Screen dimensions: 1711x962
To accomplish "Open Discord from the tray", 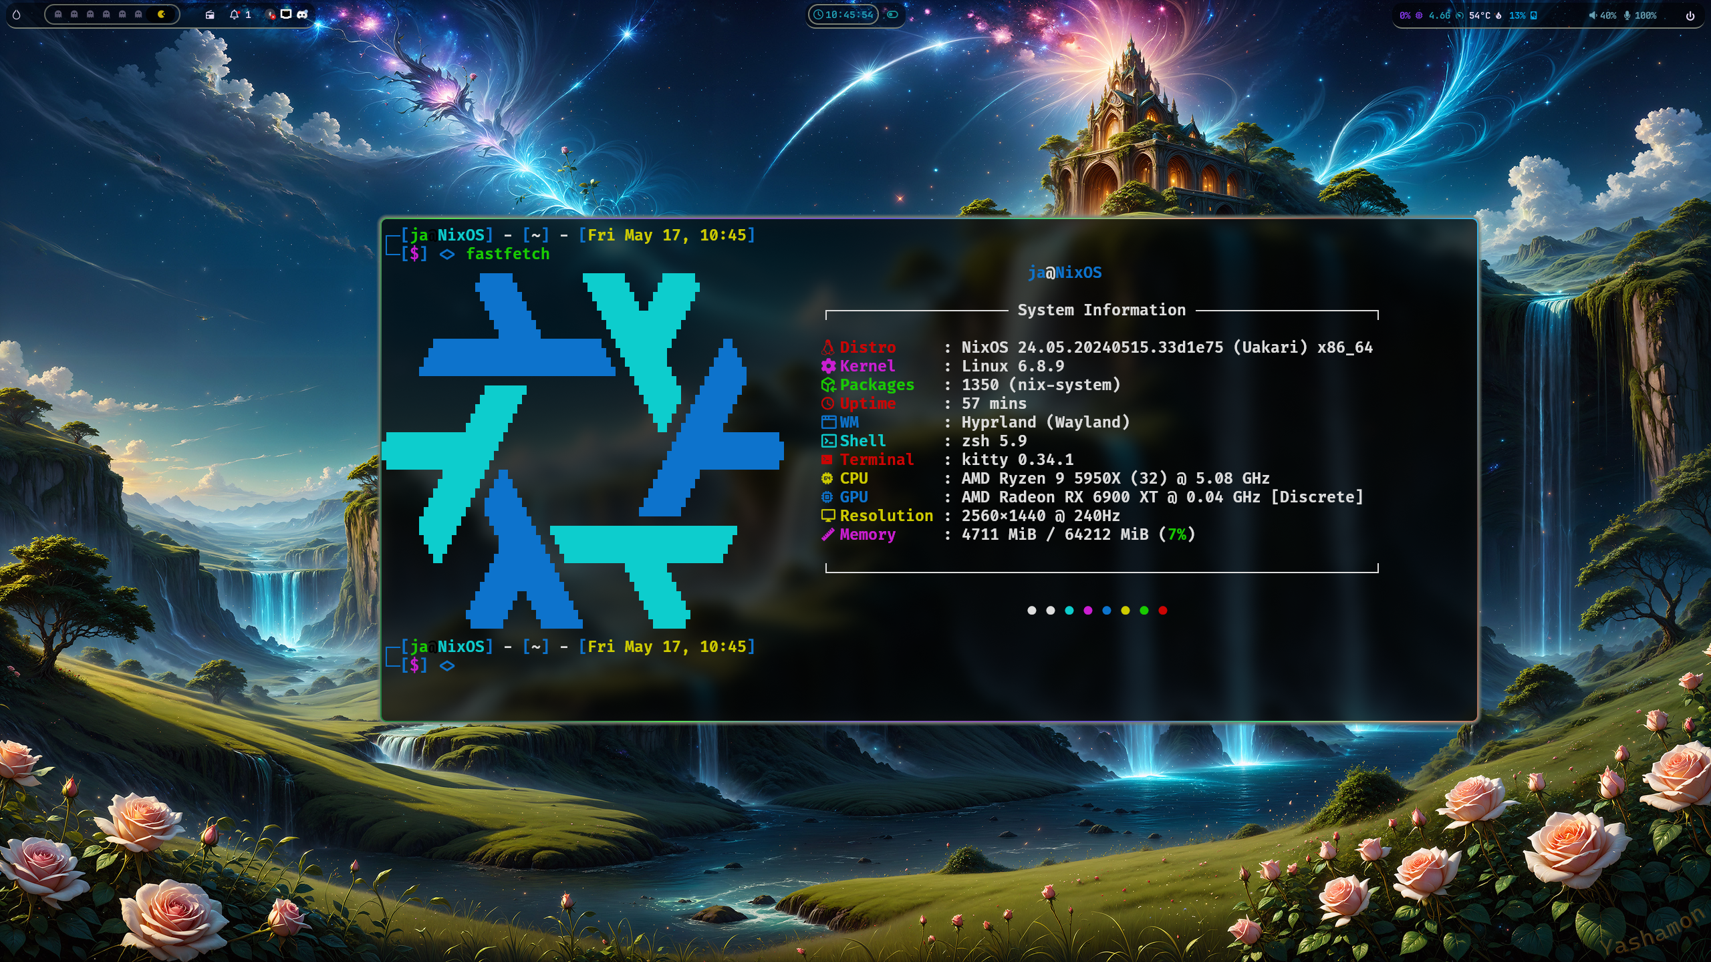I will pyautogui.click(x=302, y=15).
